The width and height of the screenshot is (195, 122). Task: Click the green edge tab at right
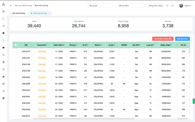tap(194, 101)
